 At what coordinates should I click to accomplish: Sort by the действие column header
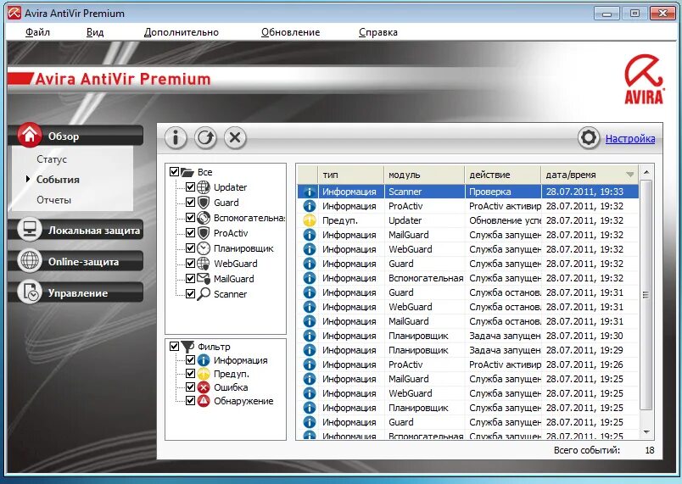pyautogui.click(x=503, y=175)
